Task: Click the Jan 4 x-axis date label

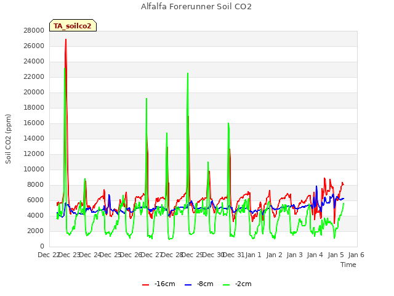Action: tap(315, 255)
